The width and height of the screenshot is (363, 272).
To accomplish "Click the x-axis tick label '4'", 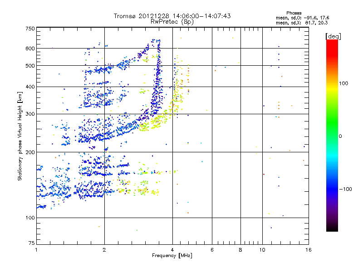I will click(x=172, y=250).
